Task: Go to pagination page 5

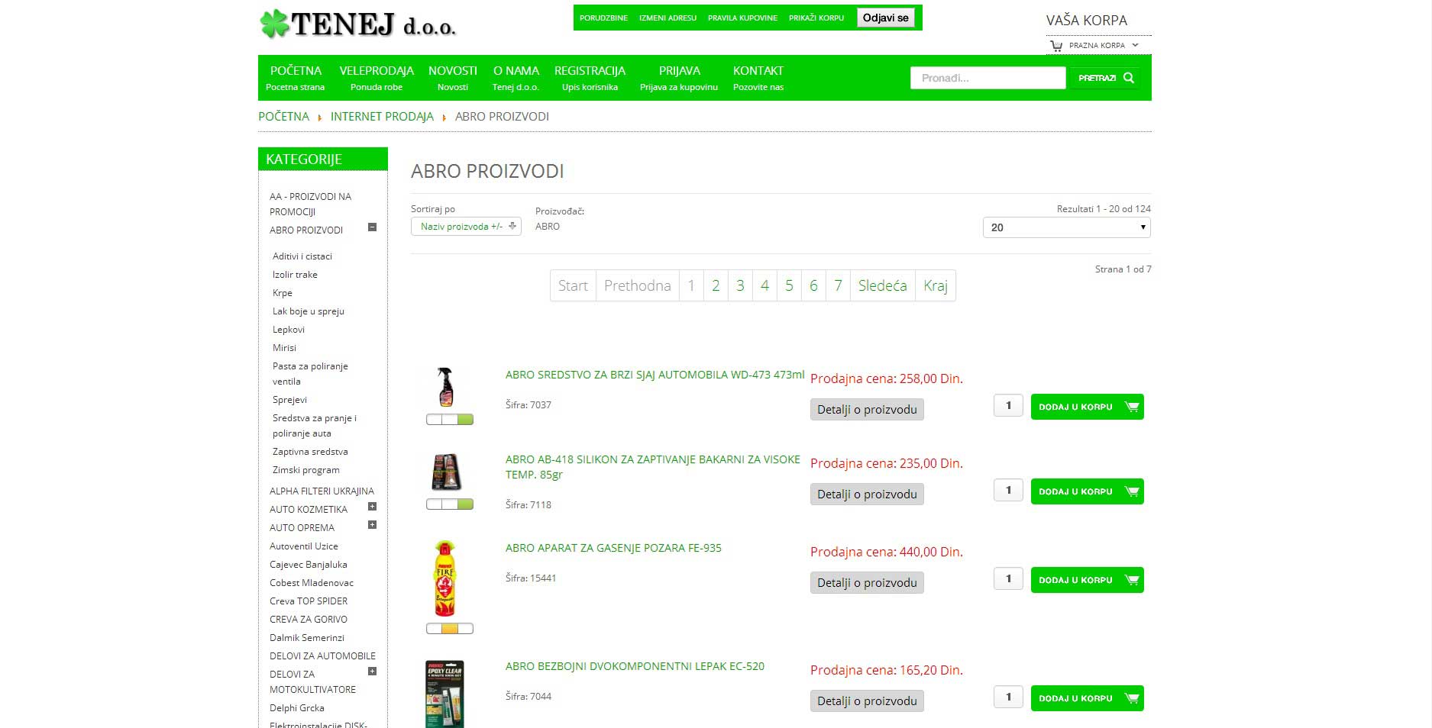Action: pos(789,285)
